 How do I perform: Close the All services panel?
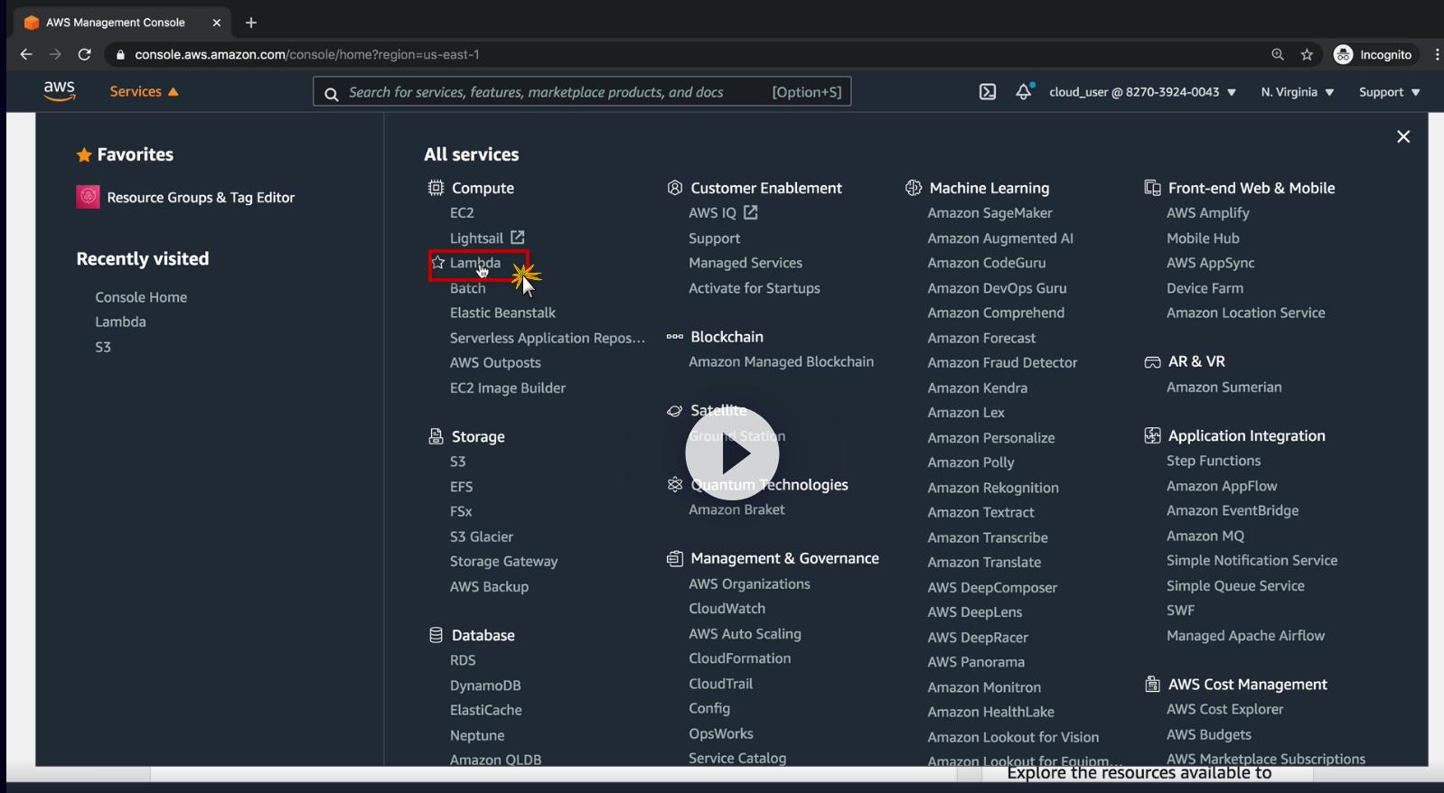(1402, 136)
